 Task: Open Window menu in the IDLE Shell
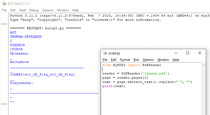coord(62,10)
